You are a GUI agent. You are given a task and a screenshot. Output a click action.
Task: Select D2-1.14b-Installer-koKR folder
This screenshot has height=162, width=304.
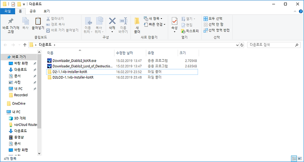[x=122, y=71]
